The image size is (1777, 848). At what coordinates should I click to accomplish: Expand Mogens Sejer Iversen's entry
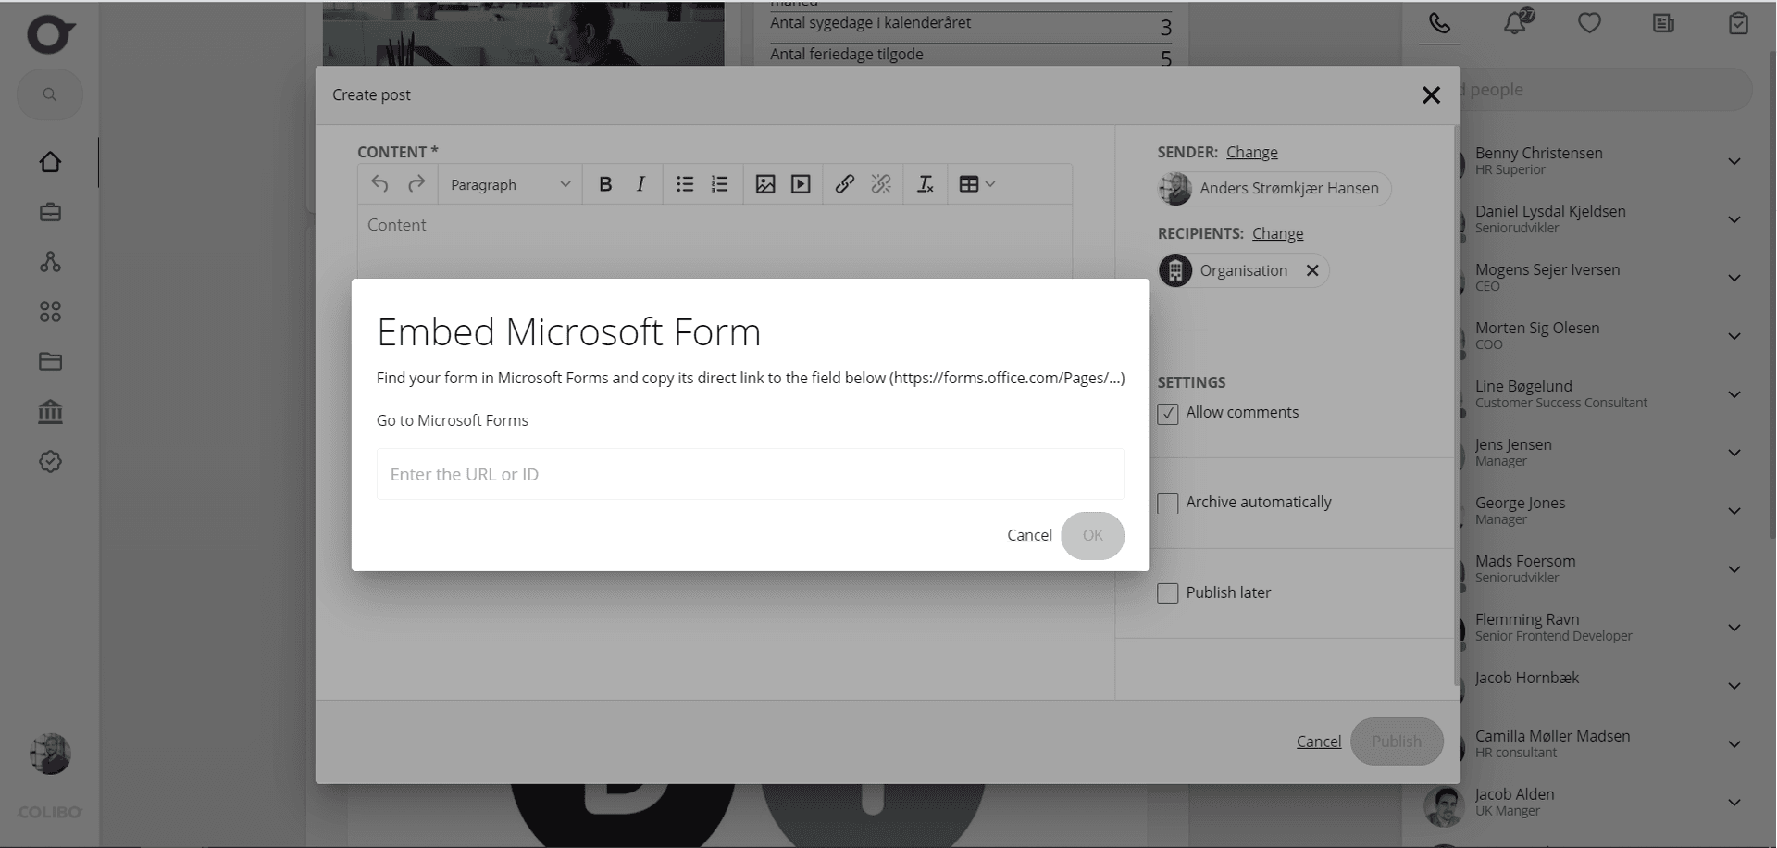click(x=1734, y=278)
